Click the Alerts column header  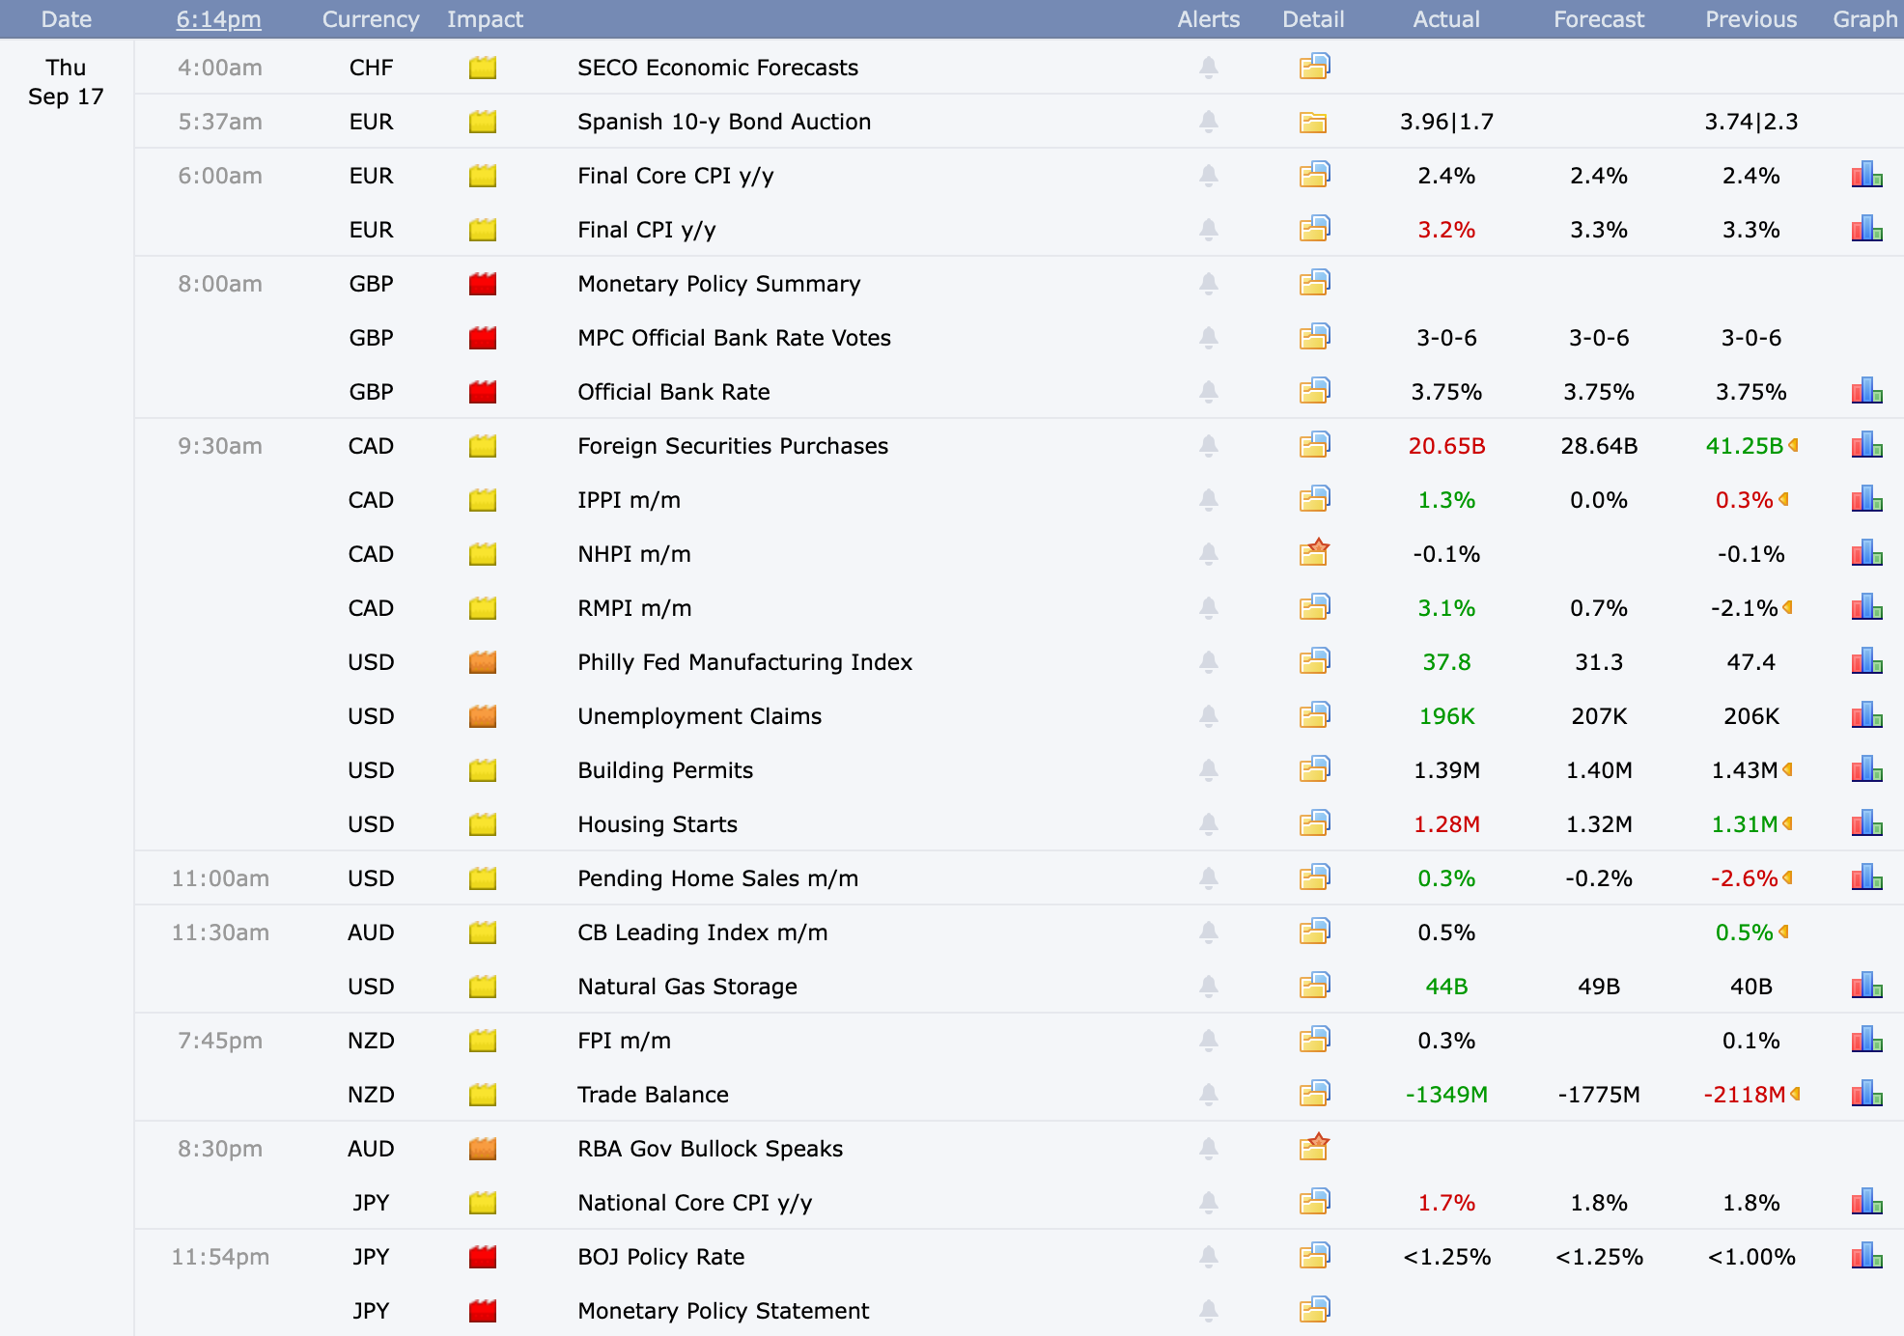(x=1208, y=19)
